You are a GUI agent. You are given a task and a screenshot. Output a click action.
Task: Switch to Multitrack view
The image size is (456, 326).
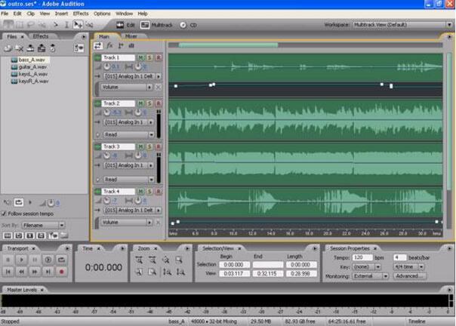156,25
